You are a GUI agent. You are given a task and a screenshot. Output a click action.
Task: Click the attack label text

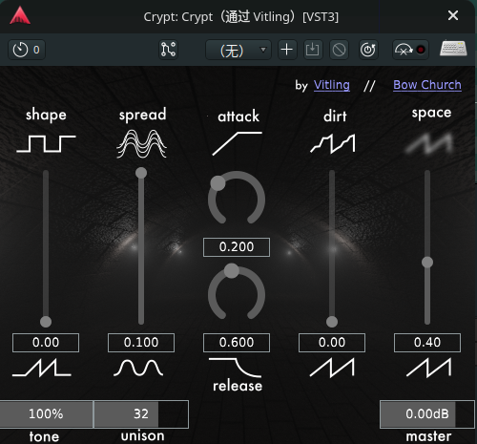click(238, 116)
